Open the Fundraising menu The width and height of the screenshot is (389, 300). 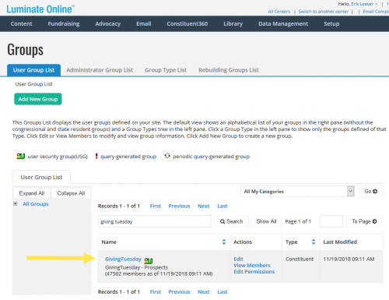click(x=64, y=23)
